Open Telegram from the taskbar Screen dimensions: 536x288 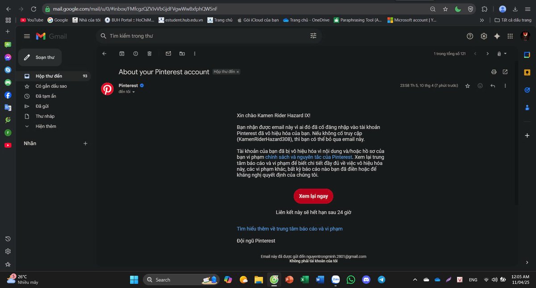tap(381, 280)
